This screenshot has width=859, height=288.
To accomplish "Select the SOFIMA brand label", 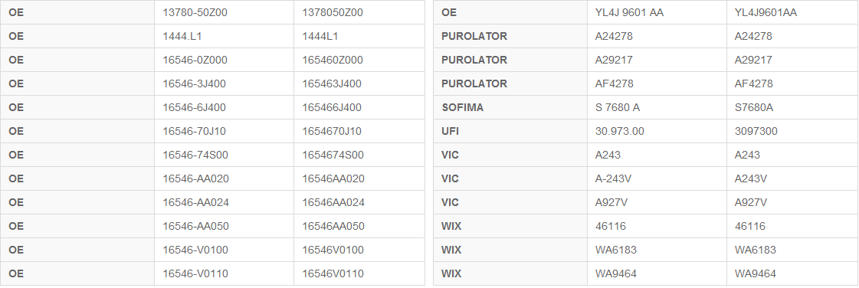I will [x=462, y=107].
